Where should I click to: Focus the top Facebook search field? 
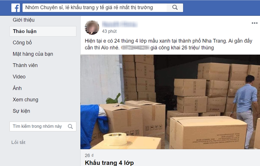coord(95,7)
